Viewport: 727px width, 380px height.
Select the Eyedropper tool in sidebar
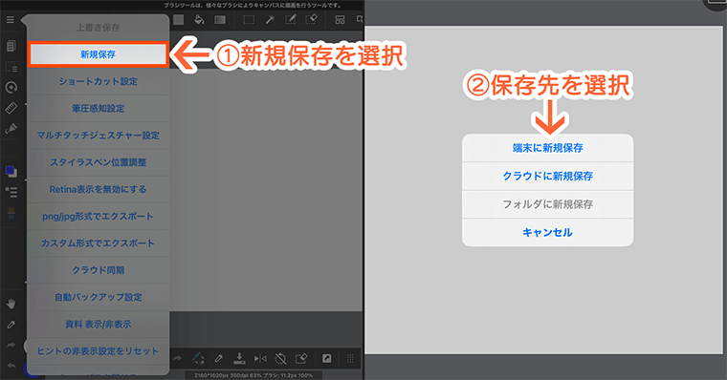pyautogui.click(x=11, y=325)
